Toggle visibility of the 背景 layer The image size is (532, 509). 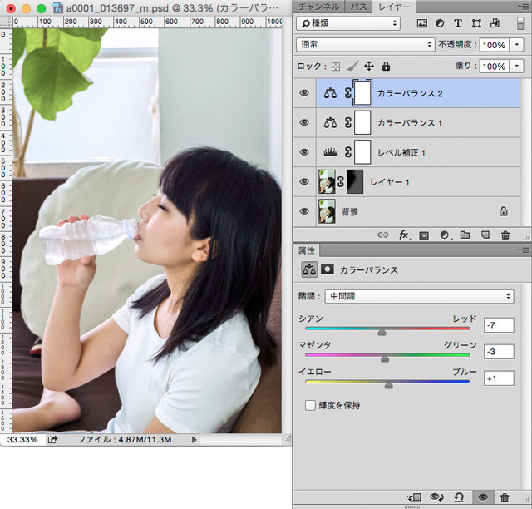tap(304, 211)
